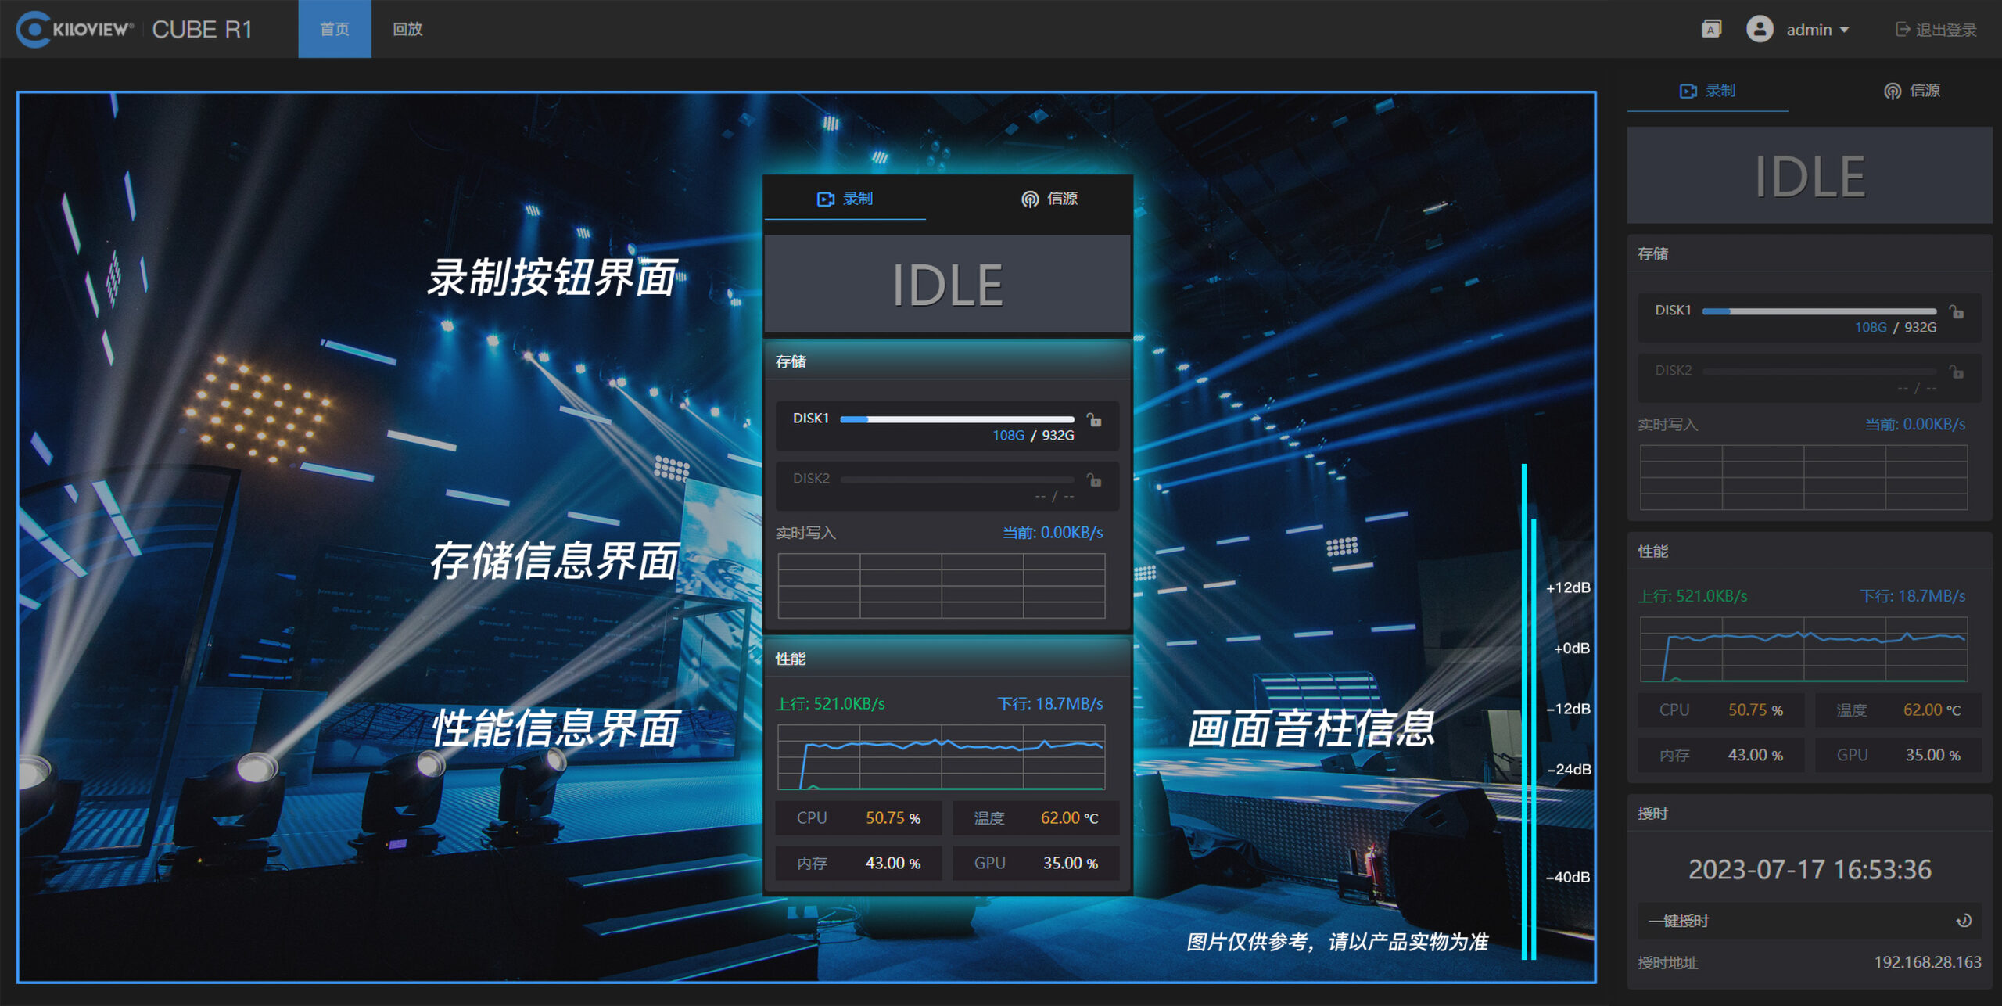
Task: Click the 录制 tab in the preview overlay
Action: coord(845,199)
